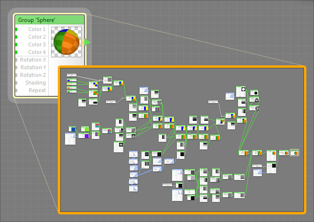Click the green output arrow of Sphere group
This screenshot has height=222, width=314.
87,42
